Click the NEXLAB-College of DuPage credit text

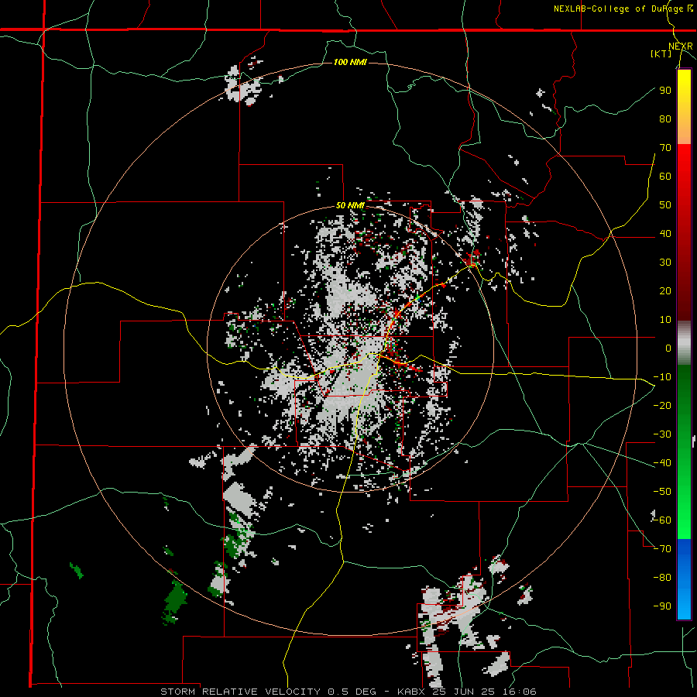click(623, 9)
